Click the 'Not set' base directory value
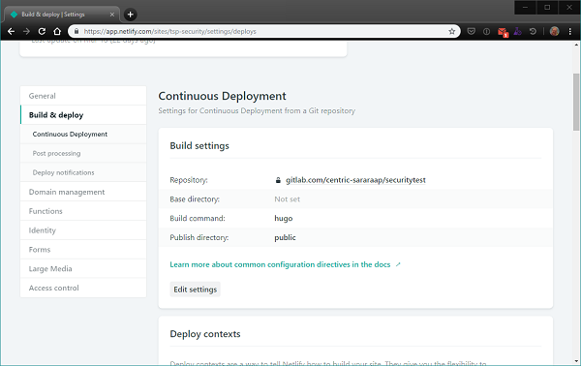The height and width of the screenshot is (366, 581). 288,199
